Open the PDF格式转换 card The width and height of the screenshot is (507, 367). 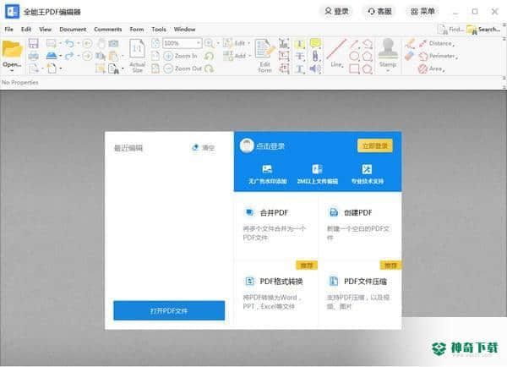(x=275, y=293)
